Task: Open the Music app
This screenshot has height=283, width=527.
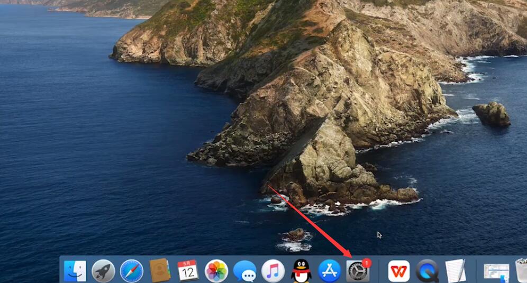Action: point(273,271)
